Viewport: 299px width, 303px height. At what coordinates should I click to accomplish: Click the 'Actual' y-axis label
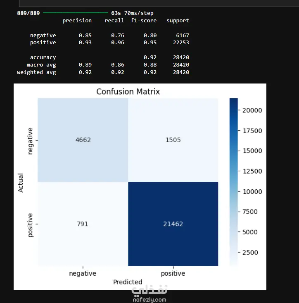(x=21, y=183)
